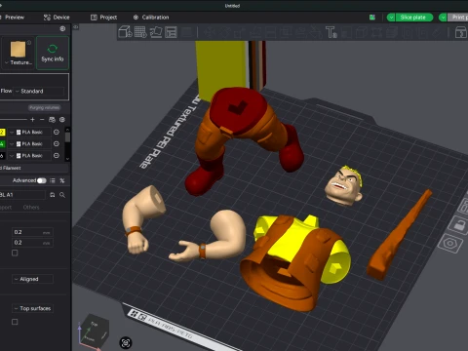Click the yellow filament color swatch

[2, 132]
